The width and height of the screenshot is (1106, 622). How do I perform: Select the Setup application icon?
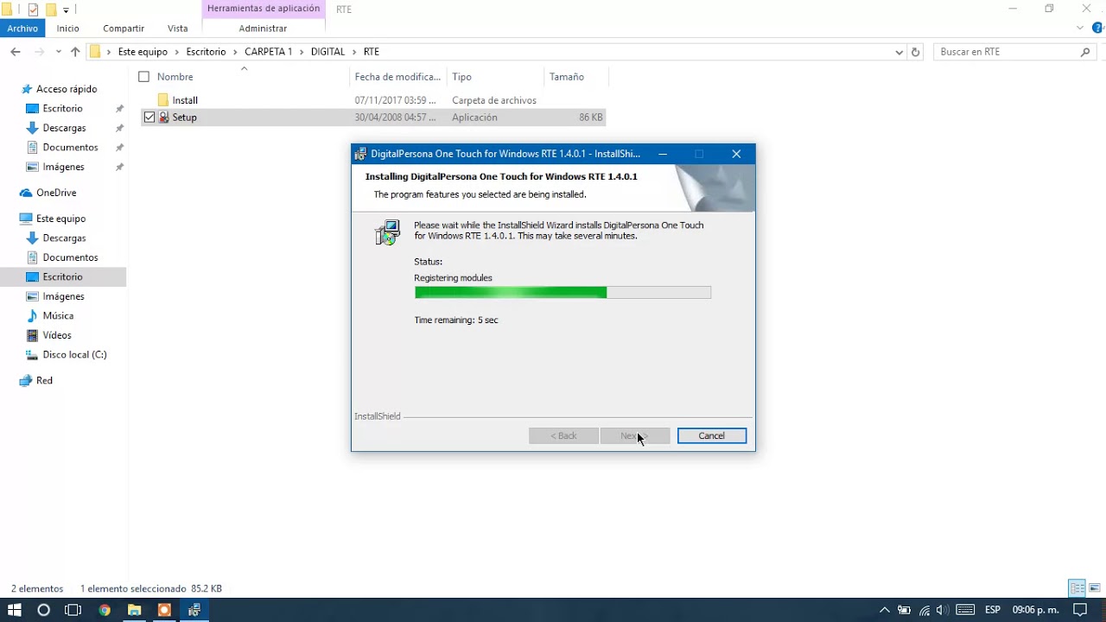(x=163, y=117)
